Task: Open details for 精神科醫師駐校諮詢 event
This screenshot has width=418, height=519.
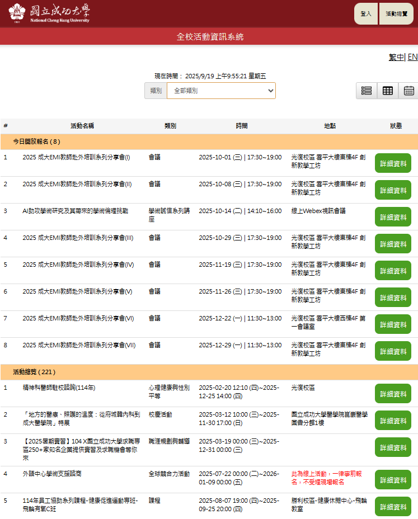Action: point(393,394)
